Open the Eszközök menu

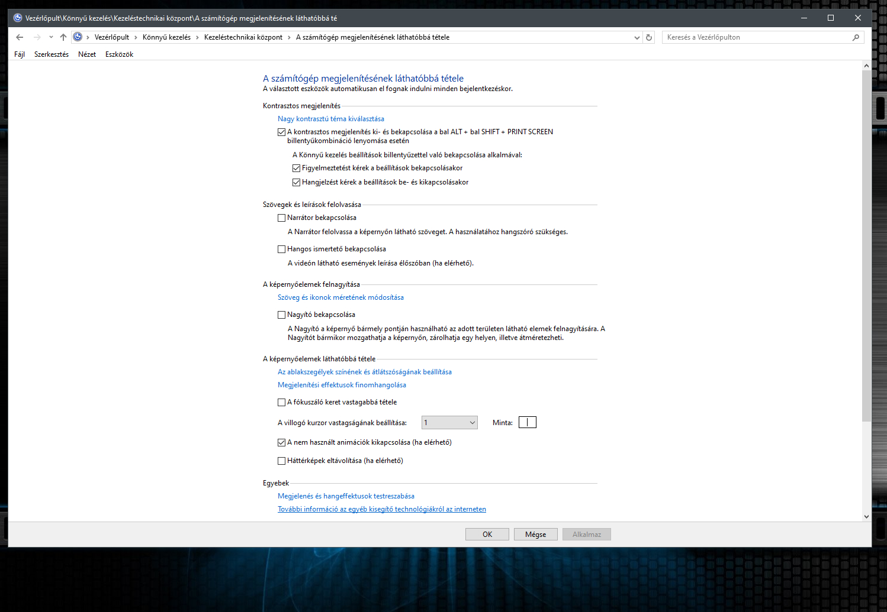pyautogui.click(x=119, y=54)
